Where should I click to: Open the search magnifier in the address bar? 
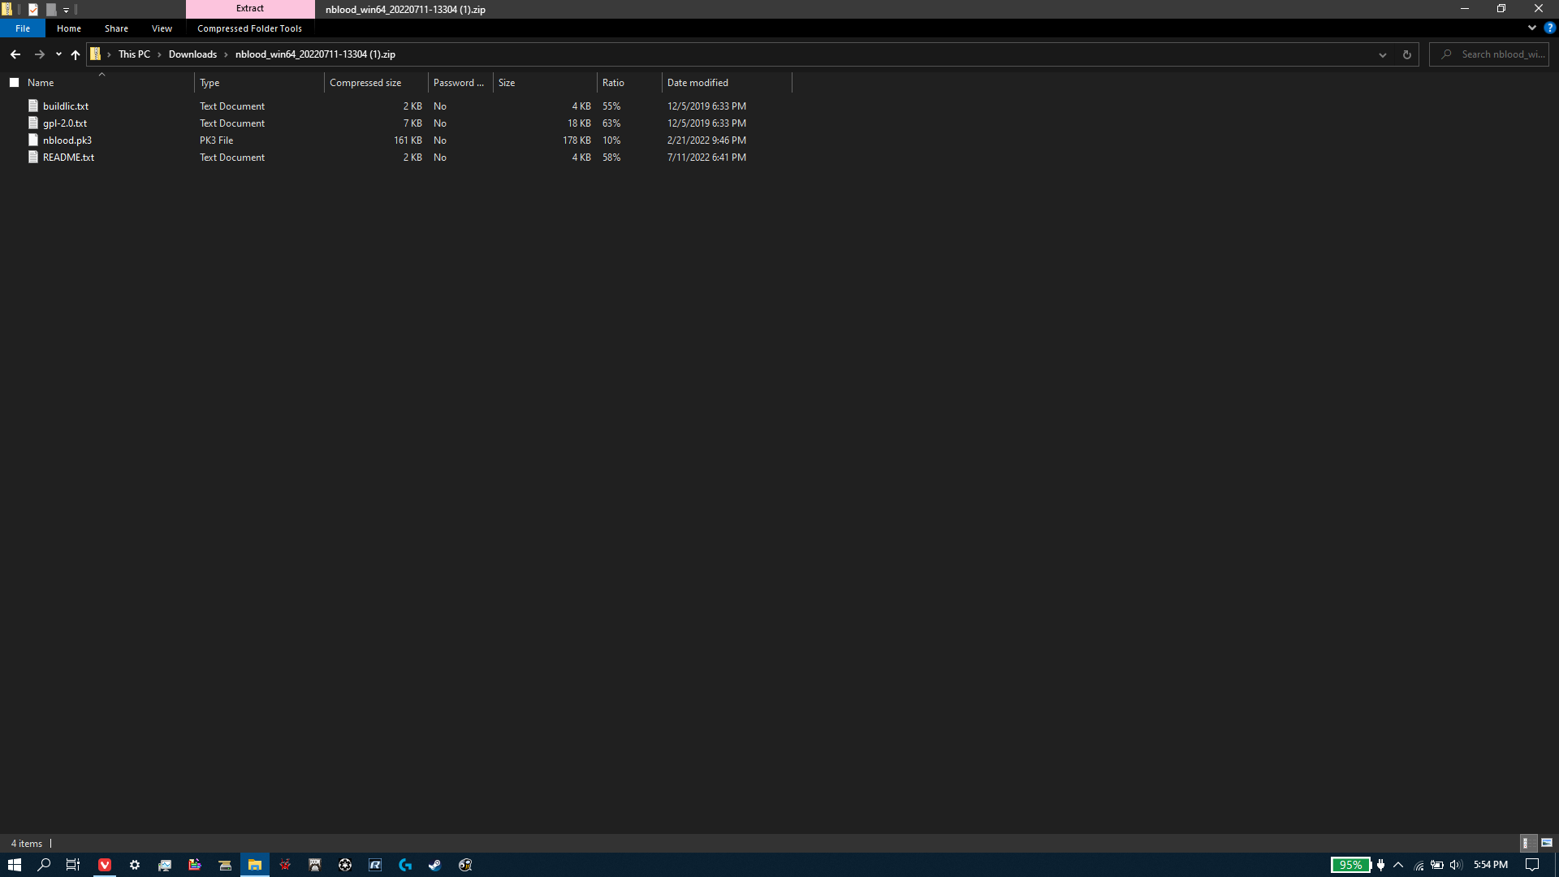[1447, 54]
